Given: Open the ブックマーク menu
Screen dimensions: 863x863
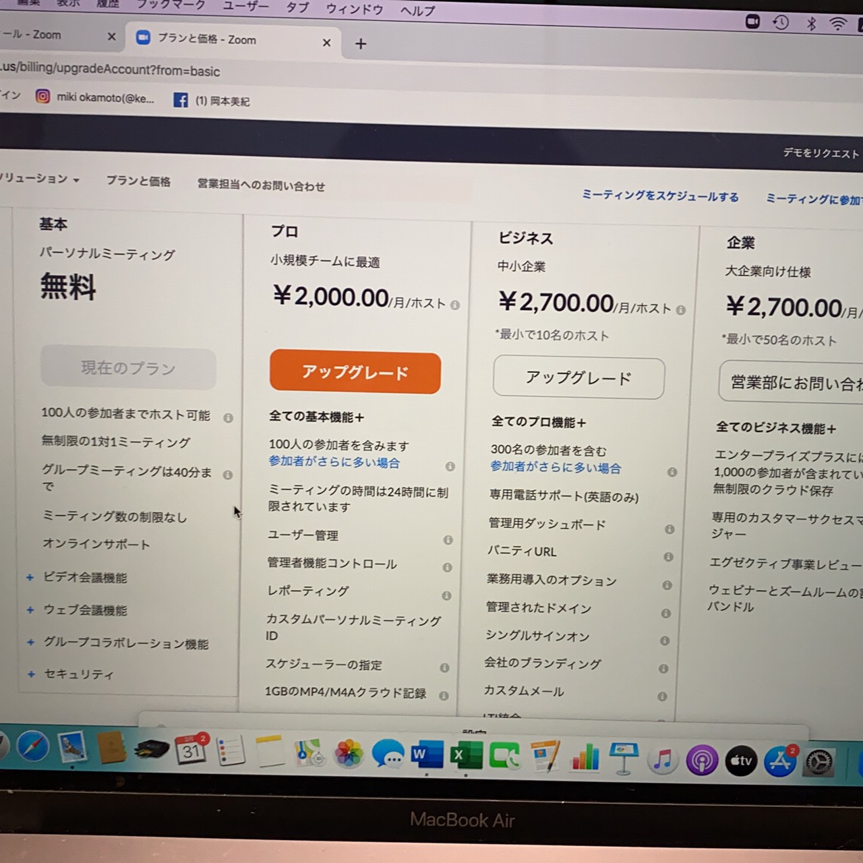Looking at the screenshot, I should (171, 5).
